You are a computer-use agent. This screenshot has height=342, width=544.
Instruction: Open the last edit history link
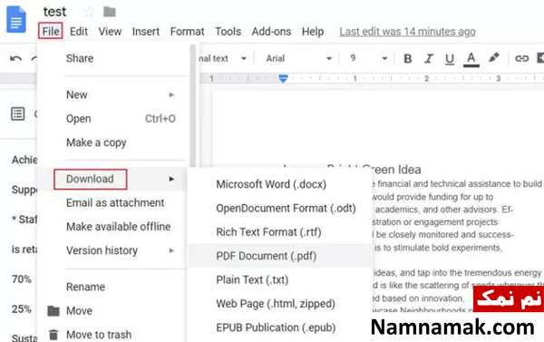click(x=407, y=32)
